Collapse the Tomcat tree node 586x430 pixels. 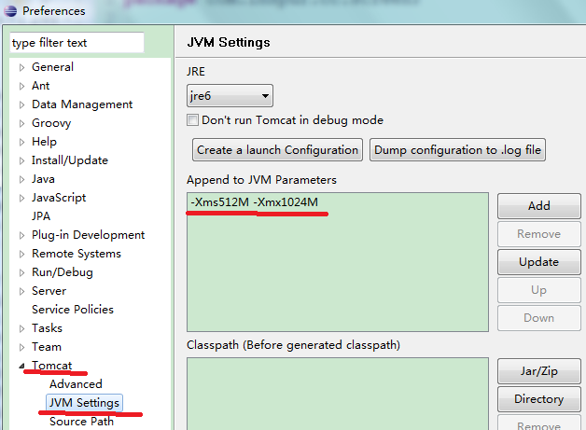(x=22, y=367)
